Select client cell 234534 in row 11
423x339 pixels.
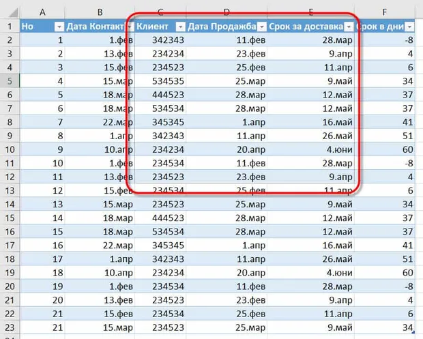coord(160,163)
